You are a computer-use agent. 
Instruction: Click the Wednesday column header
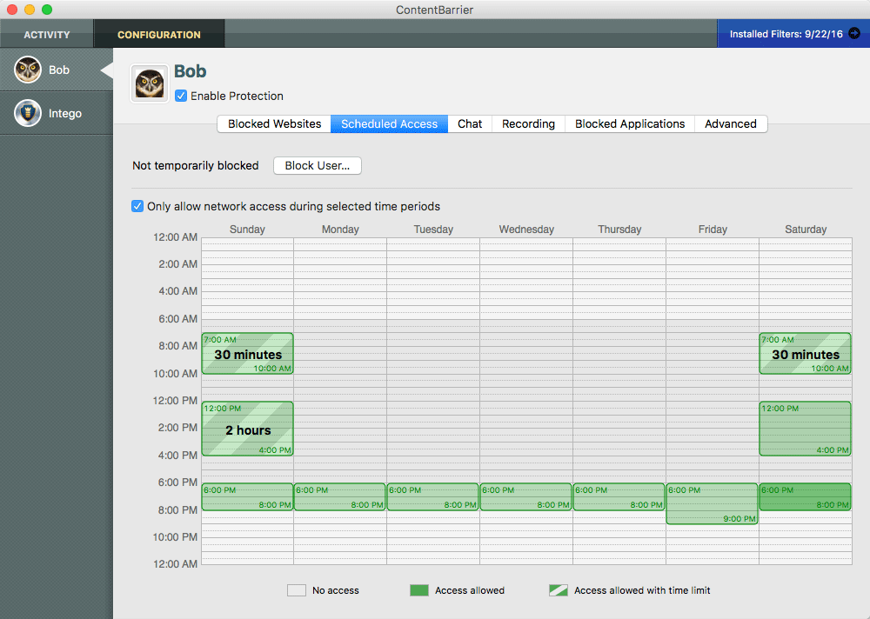click(526, 229)
